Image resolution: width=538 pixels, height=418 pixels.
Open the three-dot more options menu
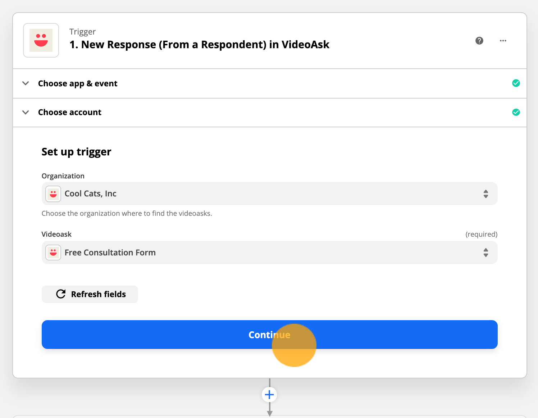coord(503,41)
